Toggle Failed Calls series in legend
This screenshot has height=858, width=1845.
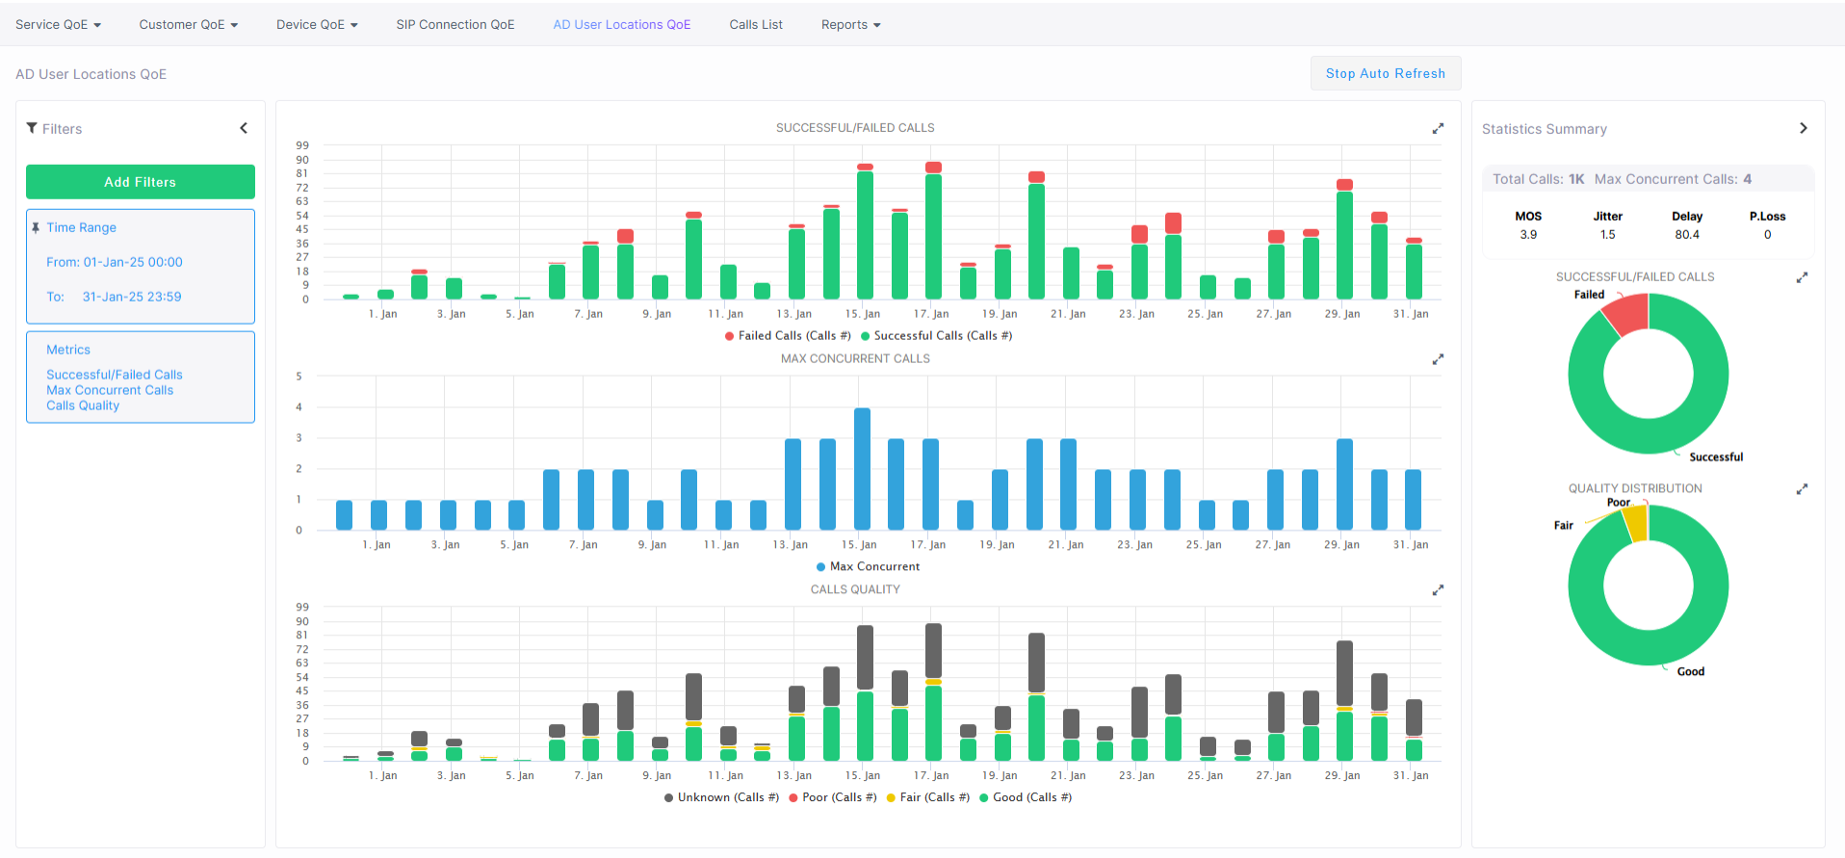pyautogui.click(x=788, y=336)
